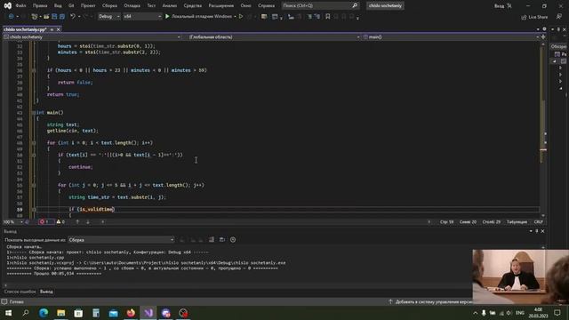The height and width of the screenshot is (320, 569).
Task: Open the x64 platform dropdown
Action: pos(142,16)
